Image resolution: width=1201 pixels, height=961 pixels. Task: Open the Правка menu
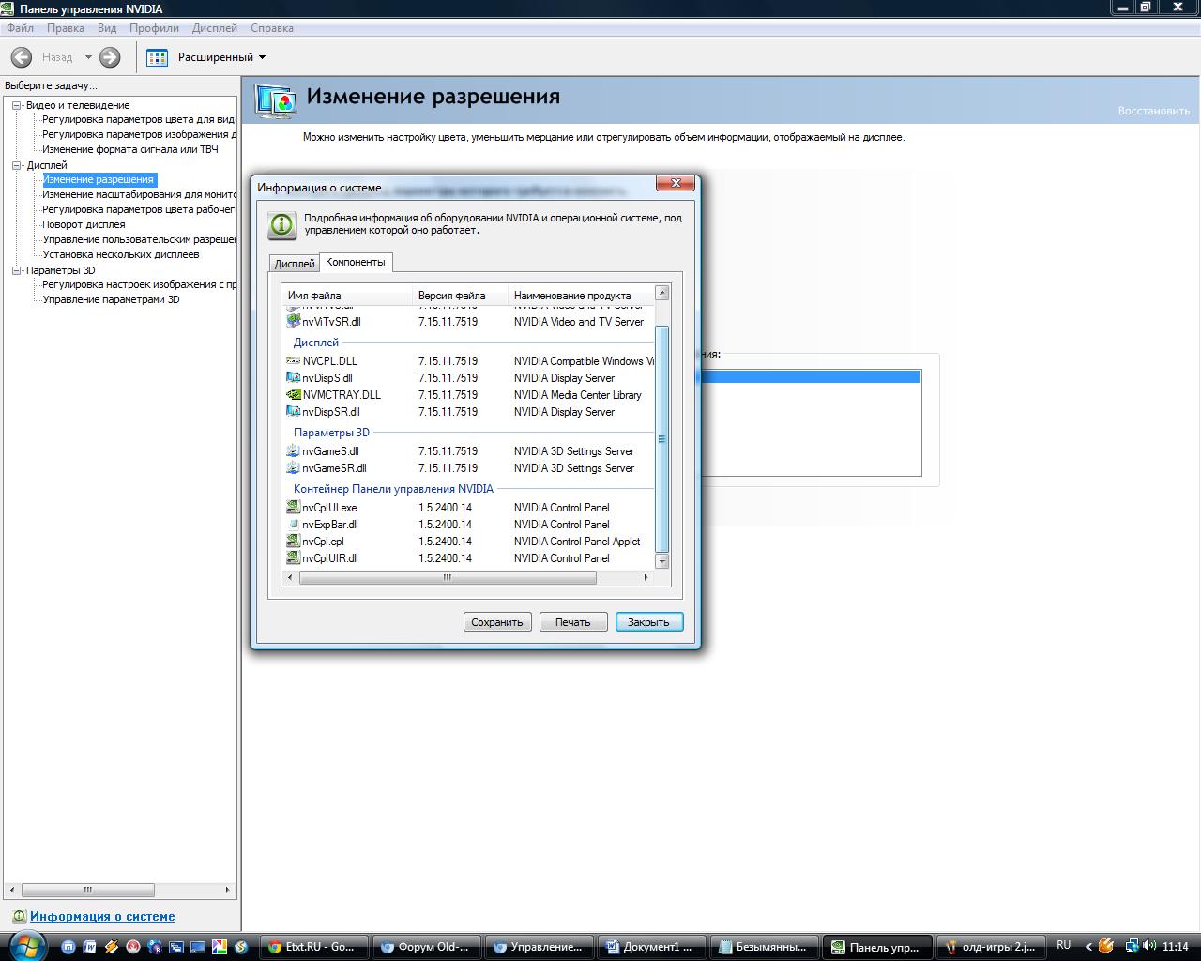[x=66, y=28]
